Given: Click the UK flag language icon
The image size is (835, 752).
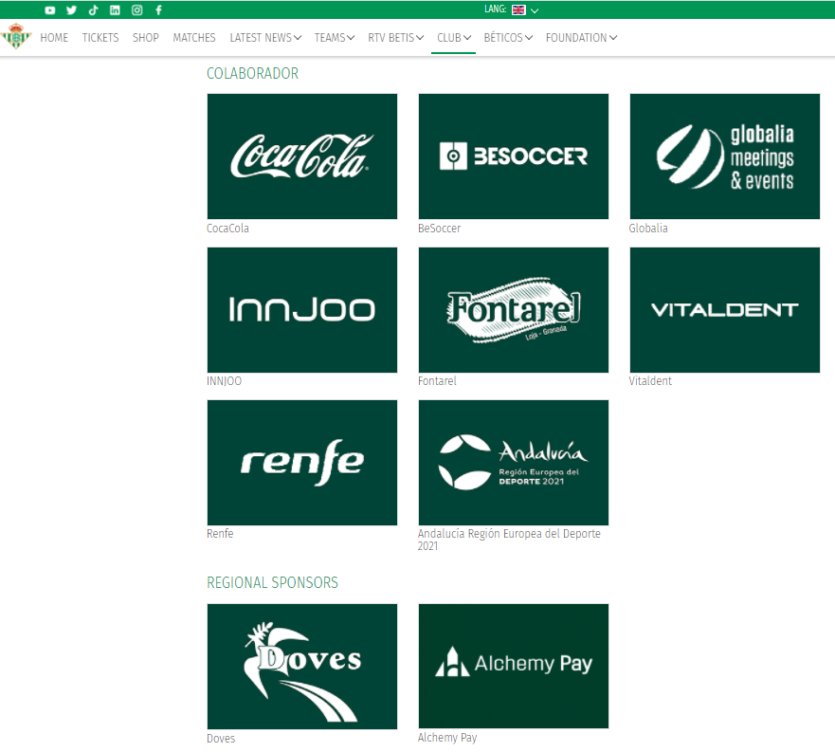Looking at the screenshot, I should point(518,10).
